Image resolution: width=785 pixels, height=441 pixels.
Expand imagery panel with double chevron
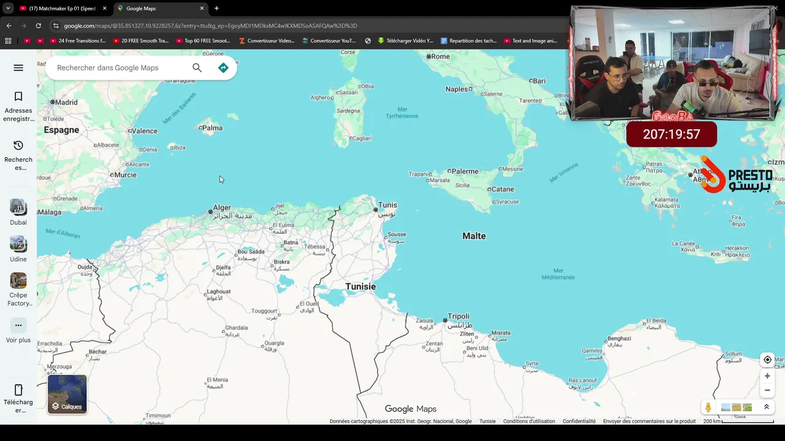click(x=766, y=407)
